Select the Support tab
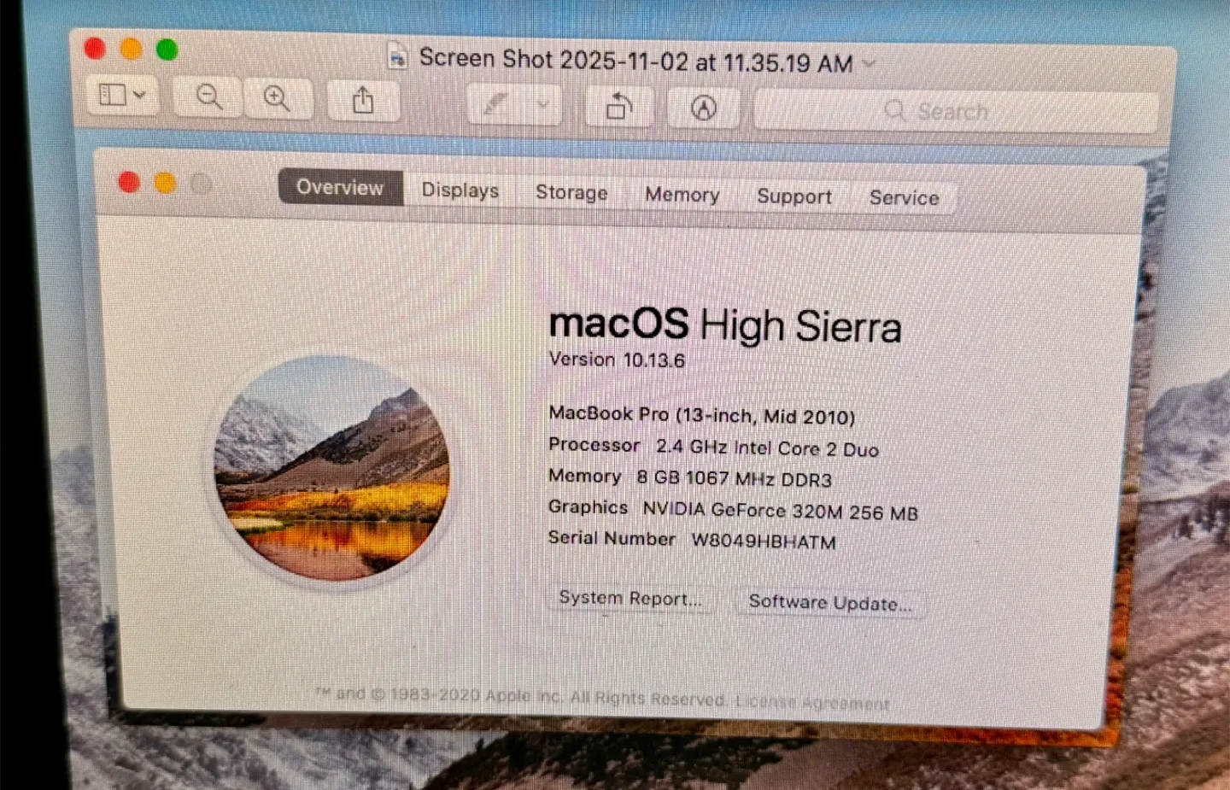Screen dimensions: 1230x790 794,196
